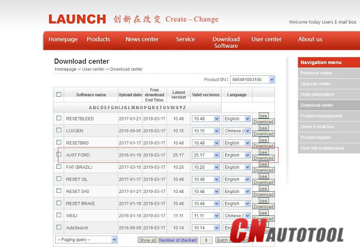The image size is (360, 248).
Task: Open RESETBLEED valid versions dropdown
Action: (206, 119)
